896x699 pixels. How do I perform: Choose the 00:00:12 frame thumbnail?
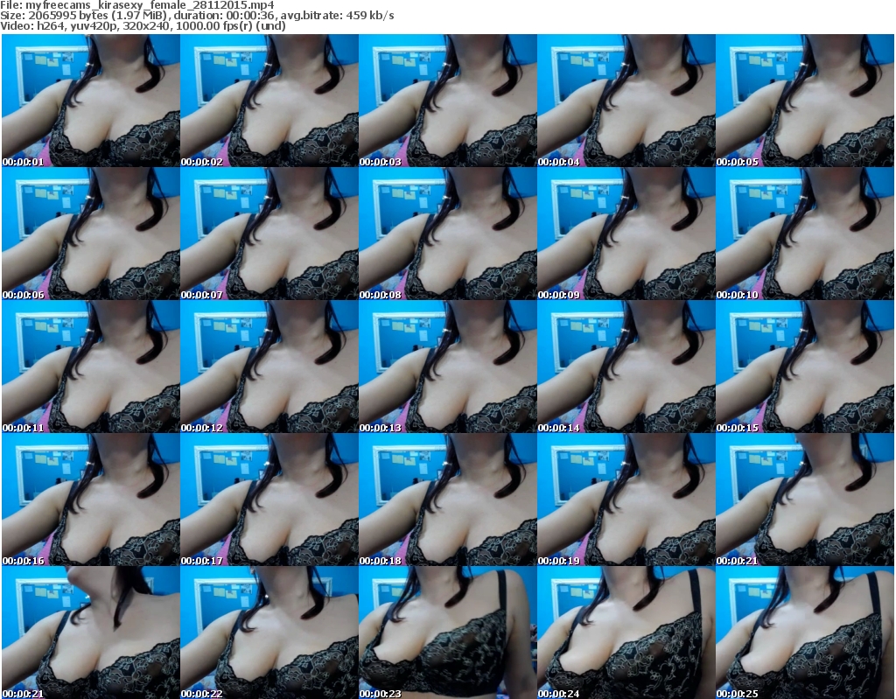269,367
